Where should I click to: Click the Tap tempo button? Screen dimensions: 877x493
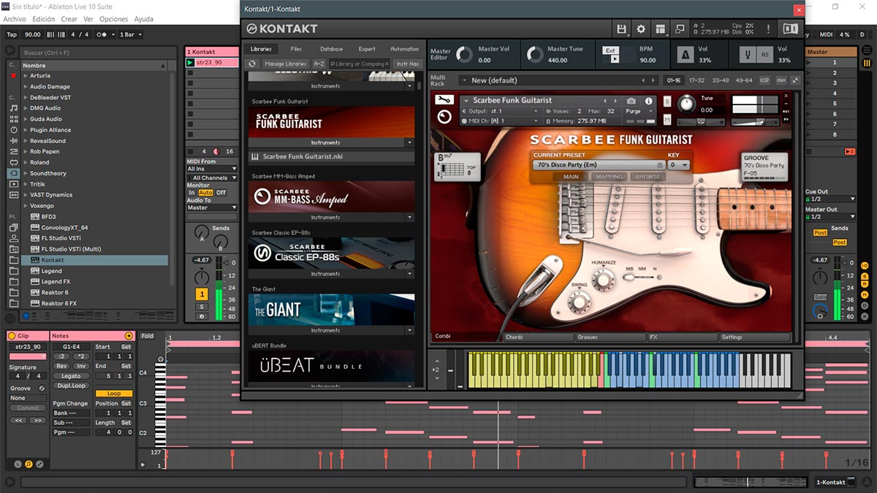pos(12,34)
